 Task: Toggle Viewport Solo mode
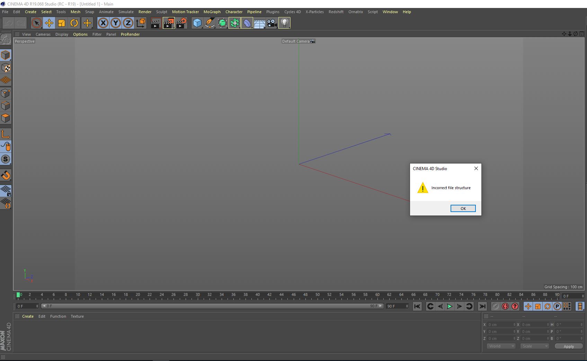[x=6, y=159]
